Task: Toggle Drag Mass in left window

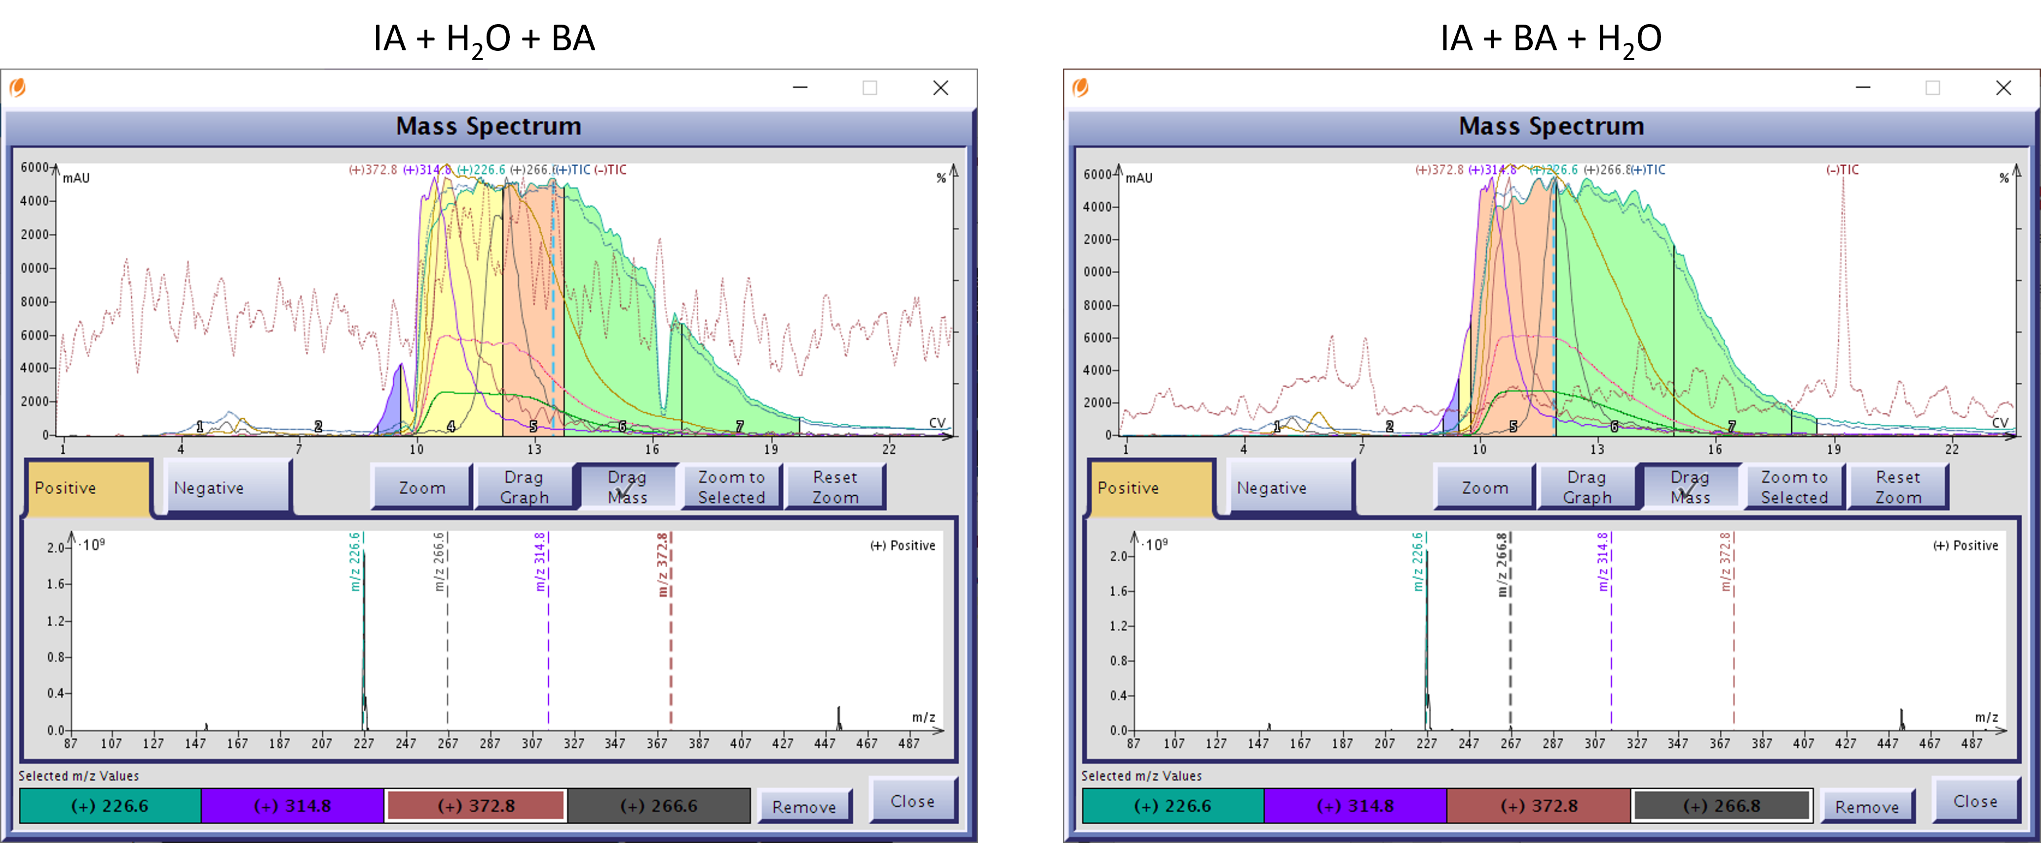Action: click(628, 487)
